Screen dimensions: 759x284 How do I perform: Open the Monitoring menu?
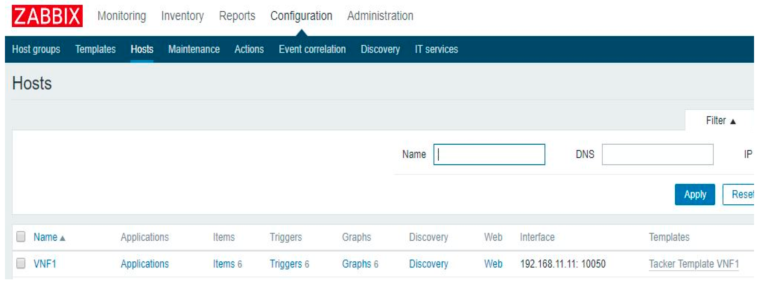click(122, 16)
